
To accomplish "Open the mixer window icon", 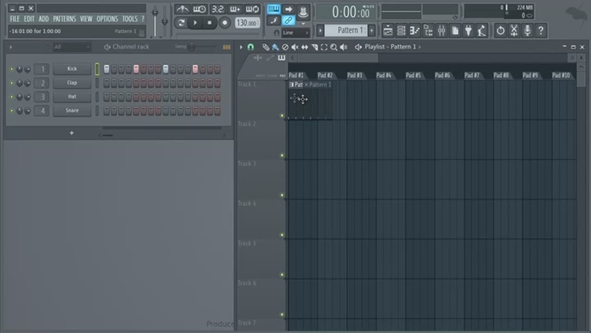I will pos(441,31).
